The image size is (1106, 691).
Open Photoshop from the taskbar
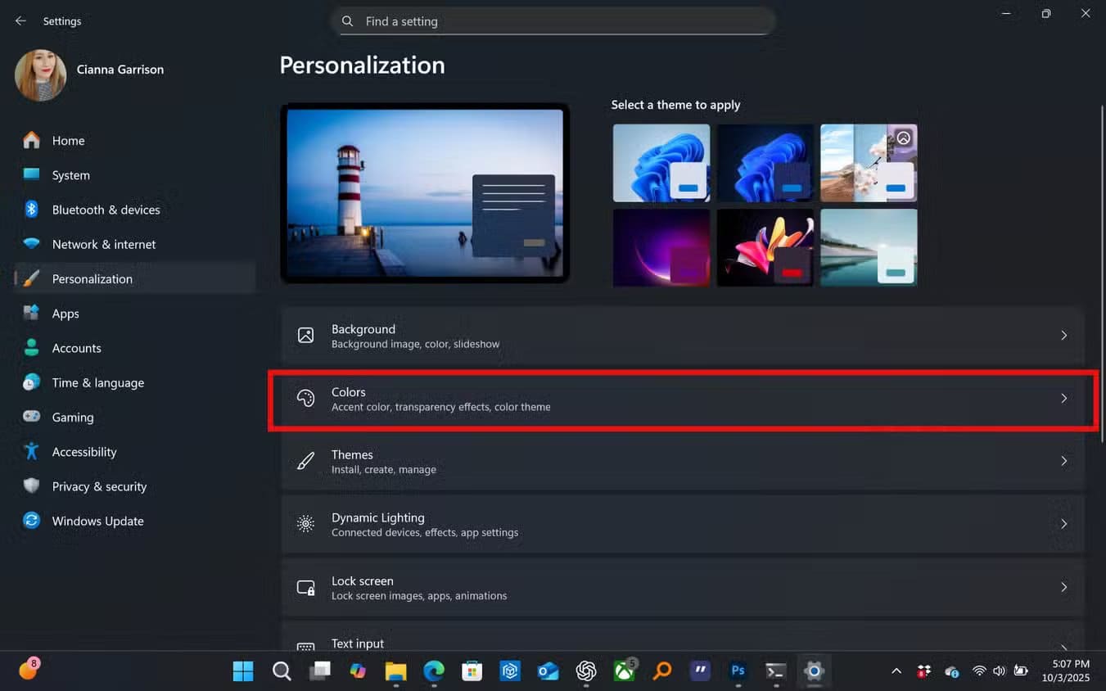tap(738, 671)
